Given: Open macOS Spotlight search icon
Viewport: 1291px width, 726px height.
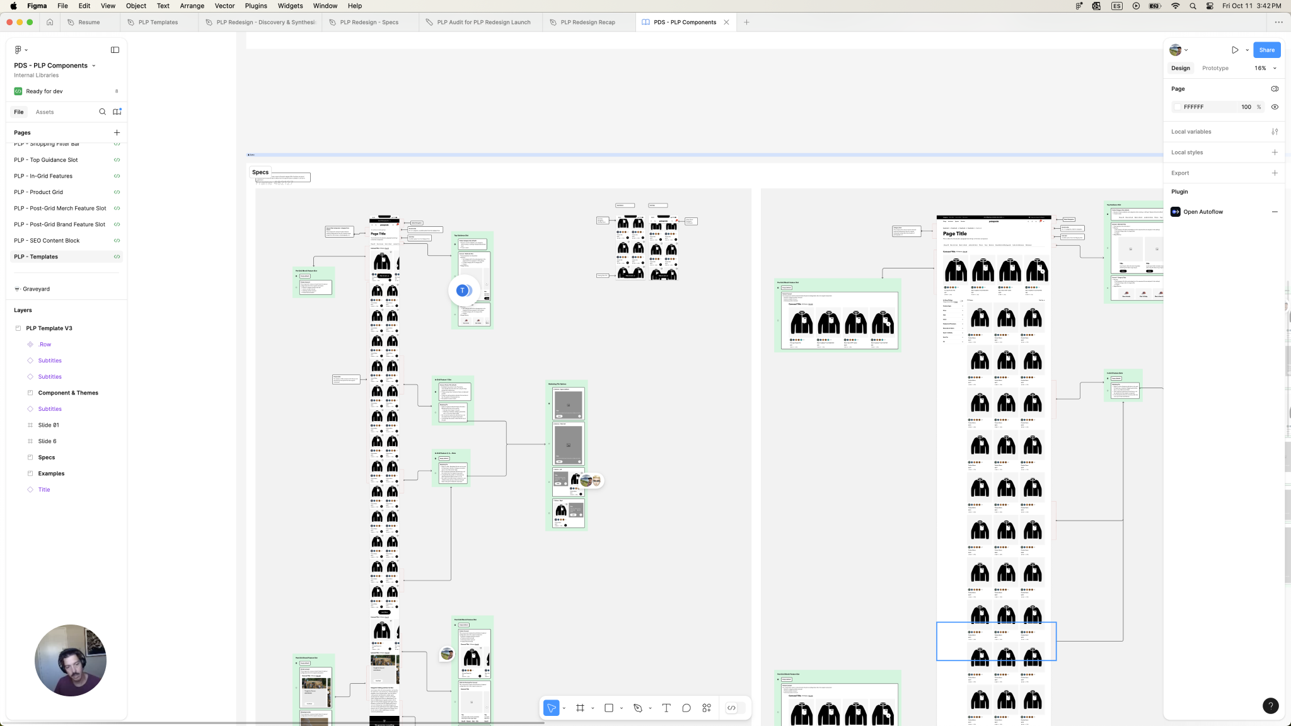Looking at the screenshot, I should (1193, 6).
